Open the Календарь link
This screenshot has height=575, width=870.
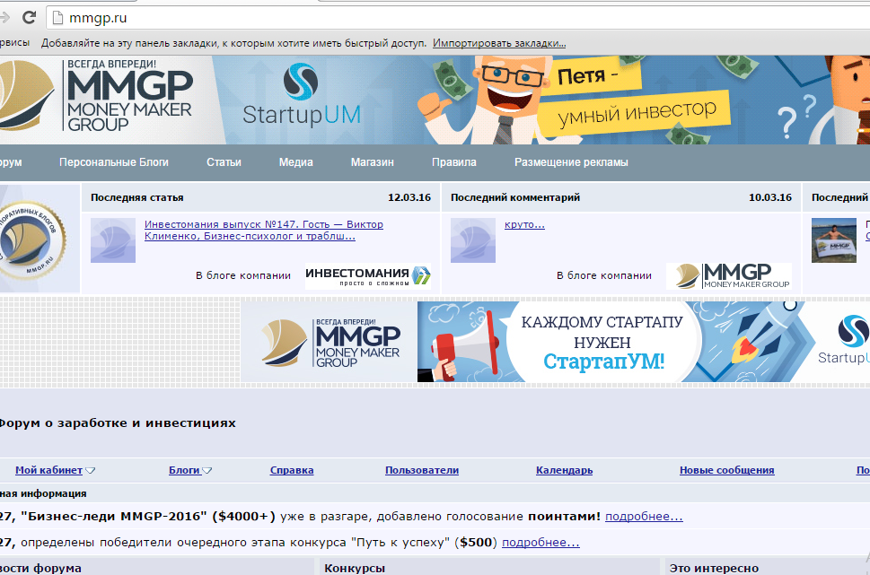pos(564,470)
